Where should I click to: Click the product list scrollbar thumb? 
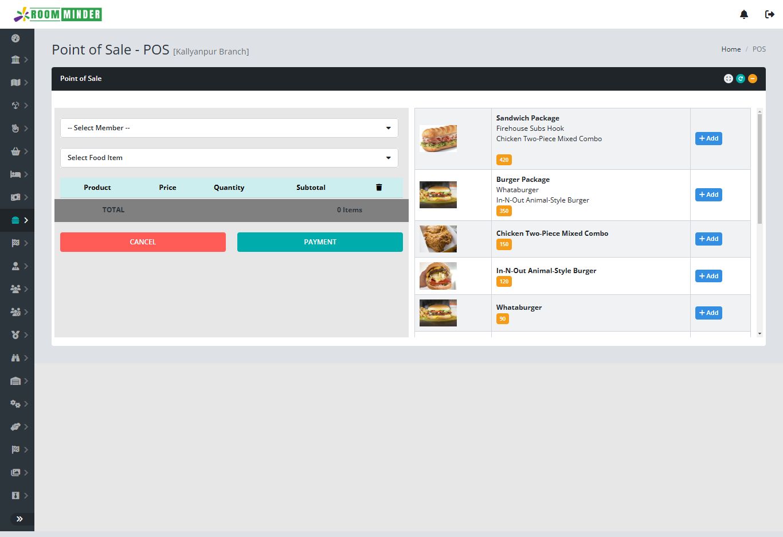[x=759, y=168]
